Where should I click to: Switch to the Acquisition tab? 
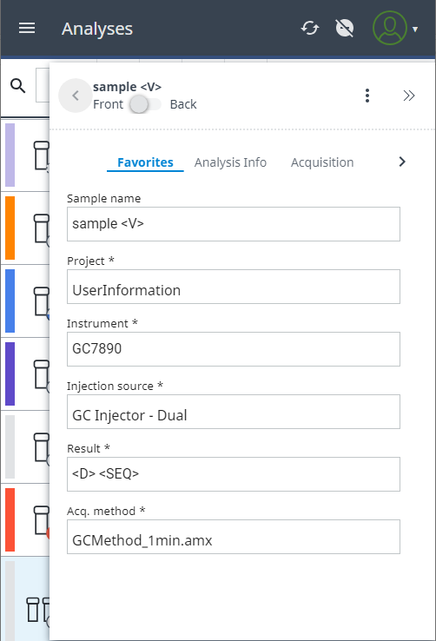pyautogui.click(x=322, y=162)
